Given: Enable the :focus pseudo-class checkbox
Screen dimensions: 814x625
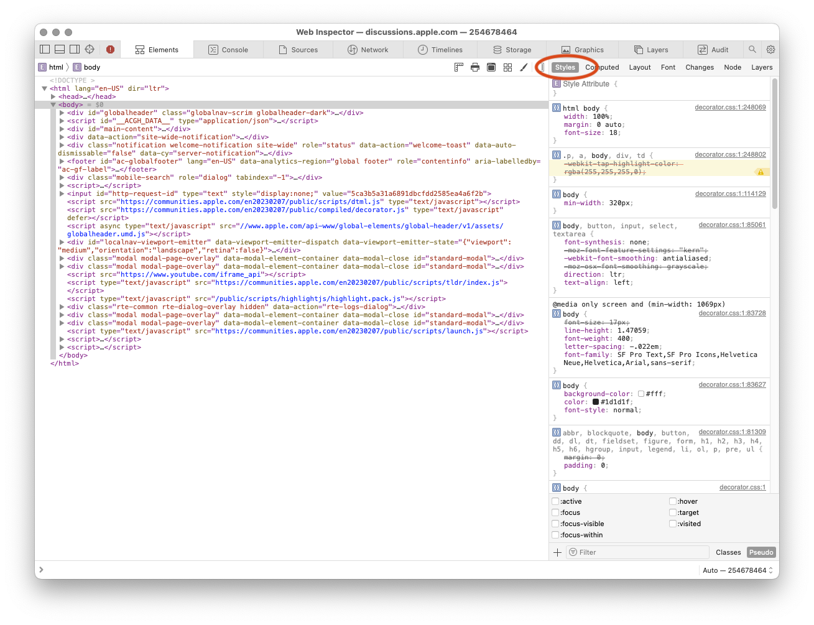Looking at the screenshot, I should click(x=555, y=512).
